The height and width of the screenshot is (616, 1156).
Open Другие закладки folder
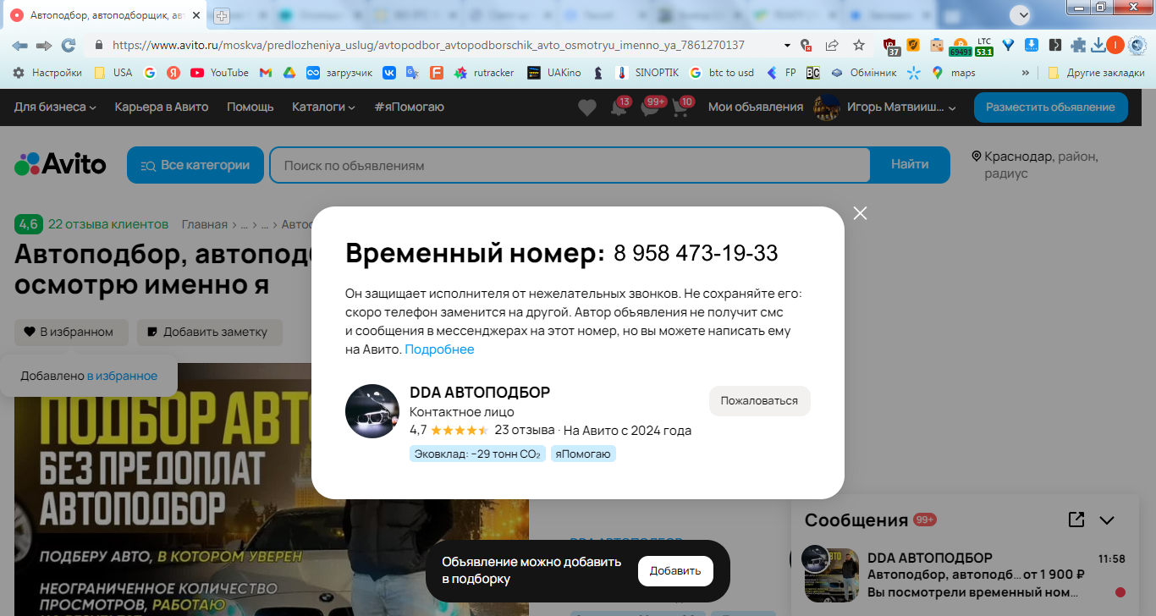pyautogui.click(x=1096, y=73)
